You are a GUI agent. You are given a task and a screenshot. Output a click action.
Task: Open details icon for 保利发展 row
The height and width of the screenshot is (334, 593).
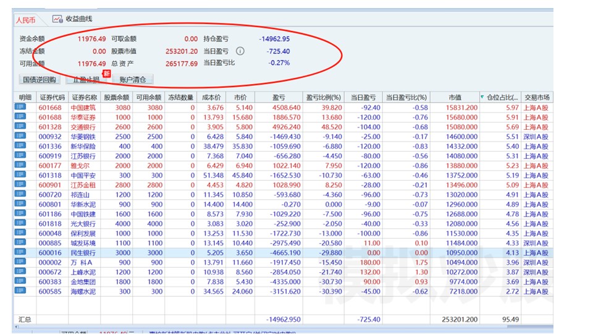(20, 233)
